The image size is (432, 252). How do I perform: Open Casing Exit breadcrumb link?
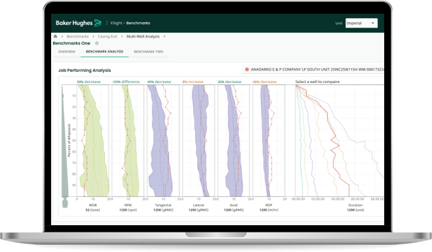point(107,37)
